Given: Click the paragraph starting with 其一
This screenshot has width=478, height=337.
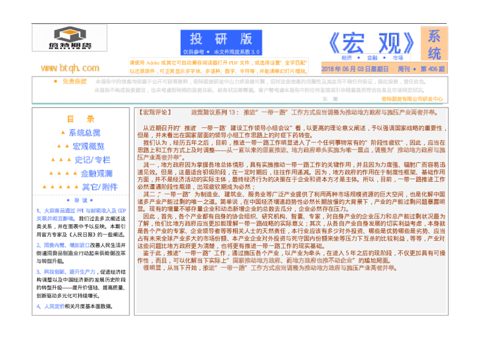Looking at the screenshot, I should click(x=291, y=176).
